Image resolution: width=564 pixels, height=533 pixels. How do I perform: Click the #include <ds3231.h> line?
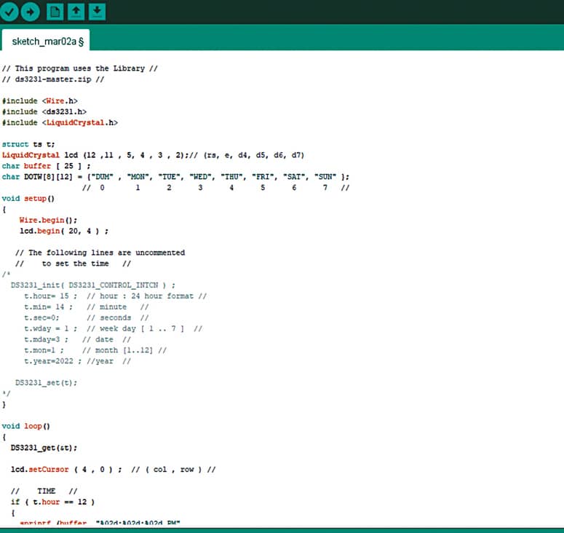click(44, 111)
